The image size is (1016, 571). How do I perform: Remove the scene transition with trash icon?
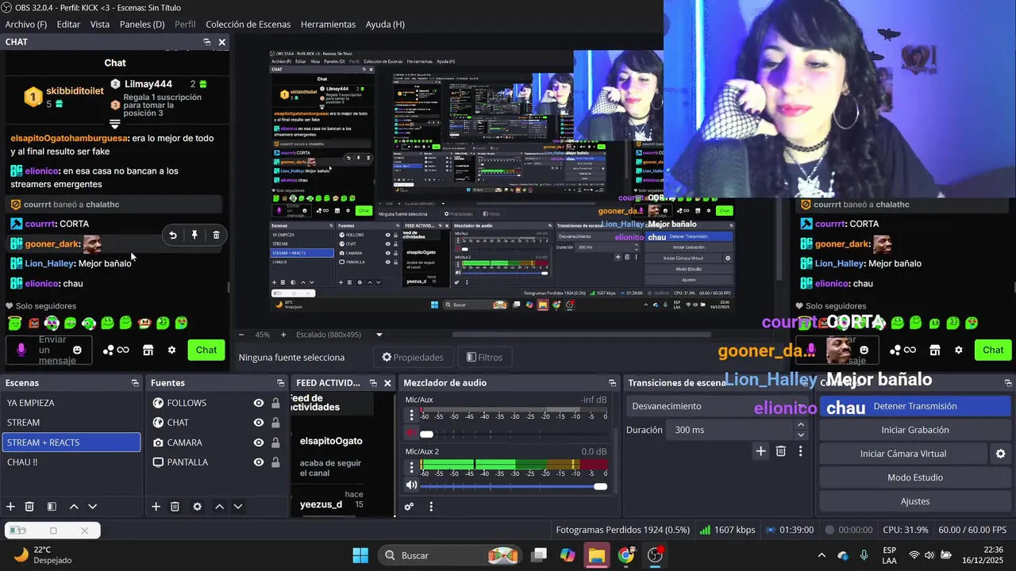[780, 451]
